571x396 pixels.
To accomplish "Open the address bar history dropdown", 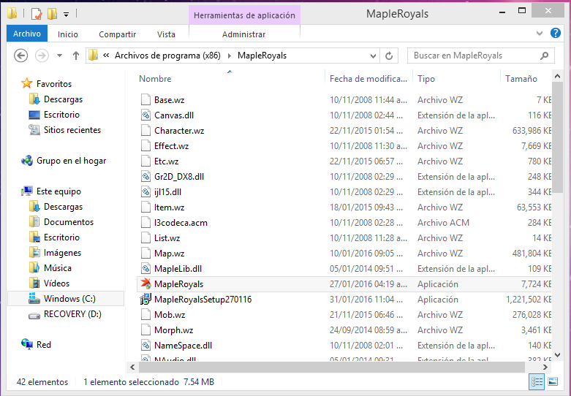I will 373,56.
